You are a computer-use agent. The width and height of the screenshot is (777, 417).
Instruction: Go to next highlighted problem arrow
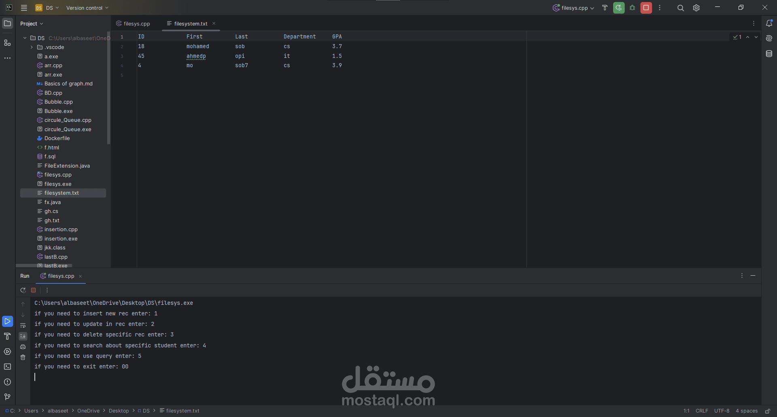point(756,37)
